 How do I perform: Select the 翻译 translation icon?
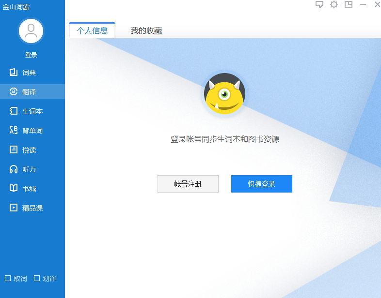tap(14, 92)
